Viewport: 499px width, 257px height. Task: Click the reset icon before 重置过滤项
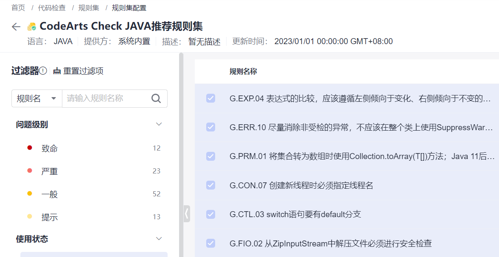(57, 71)
